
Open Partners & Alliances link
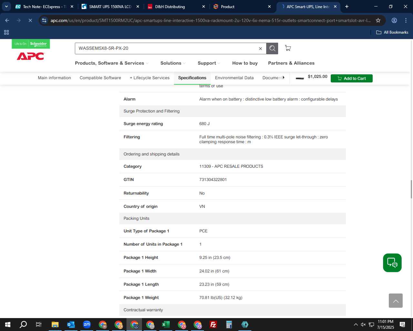pos(291,63)
